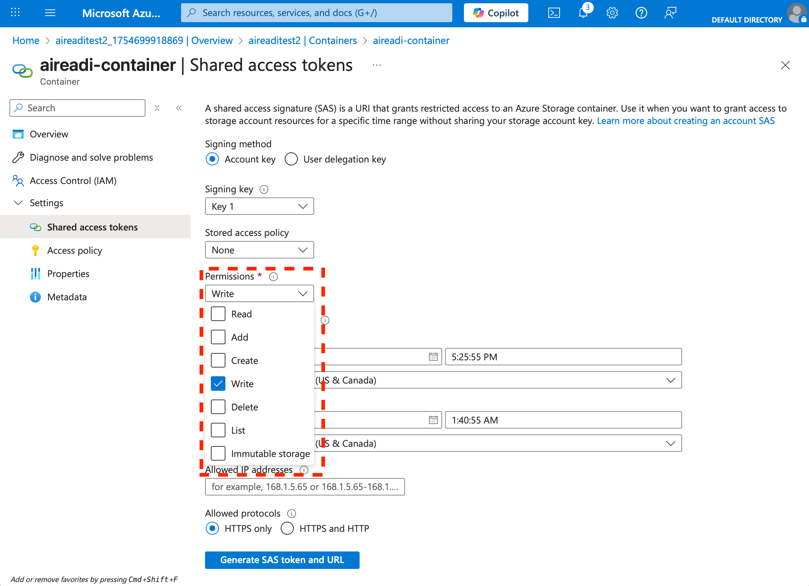This screenshot has width=809, height=586.
Task: Check the Read permission checkbox
Action: pos(218,314)
